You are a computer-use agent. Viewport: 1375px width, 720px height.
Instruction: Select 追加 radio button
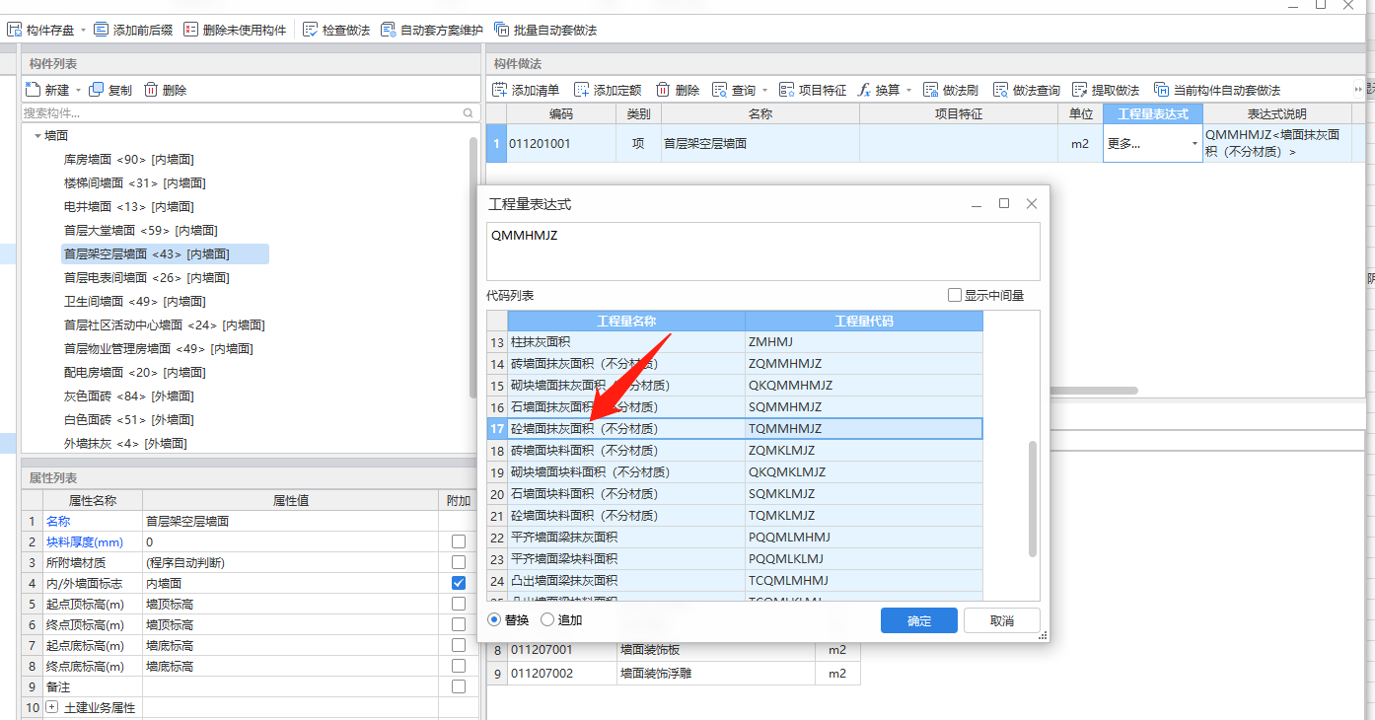point(547,619)
